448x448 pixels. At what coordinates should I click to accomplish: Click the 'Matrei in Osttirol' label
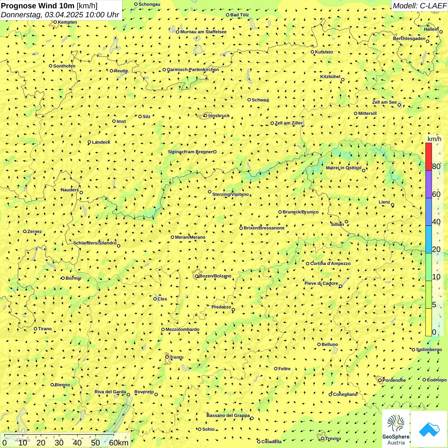click(x=344, y=168)
